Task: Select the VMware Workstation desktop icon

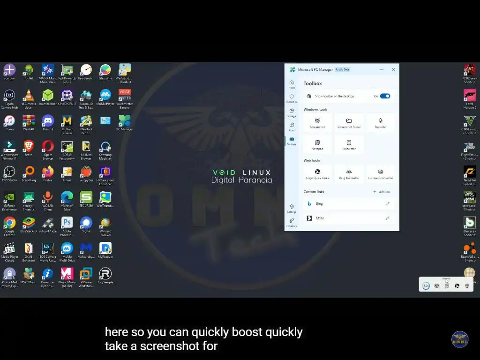Action: pos(86,277)
